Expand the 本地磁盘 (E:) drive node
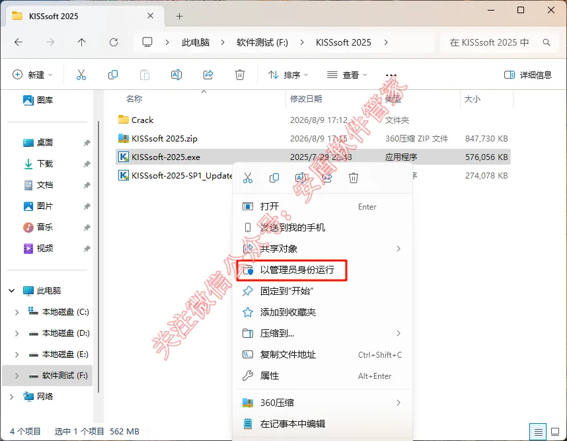Image resolution: width=567 pixels, height=441 pixels. pos(17,354)
